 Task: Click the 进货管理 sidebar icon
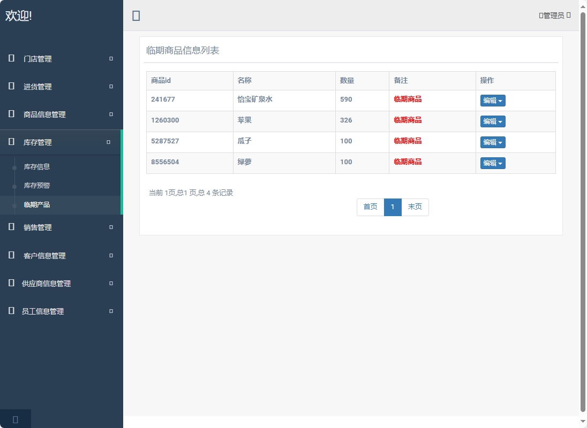pyautogui.click(x=11, y=86)
